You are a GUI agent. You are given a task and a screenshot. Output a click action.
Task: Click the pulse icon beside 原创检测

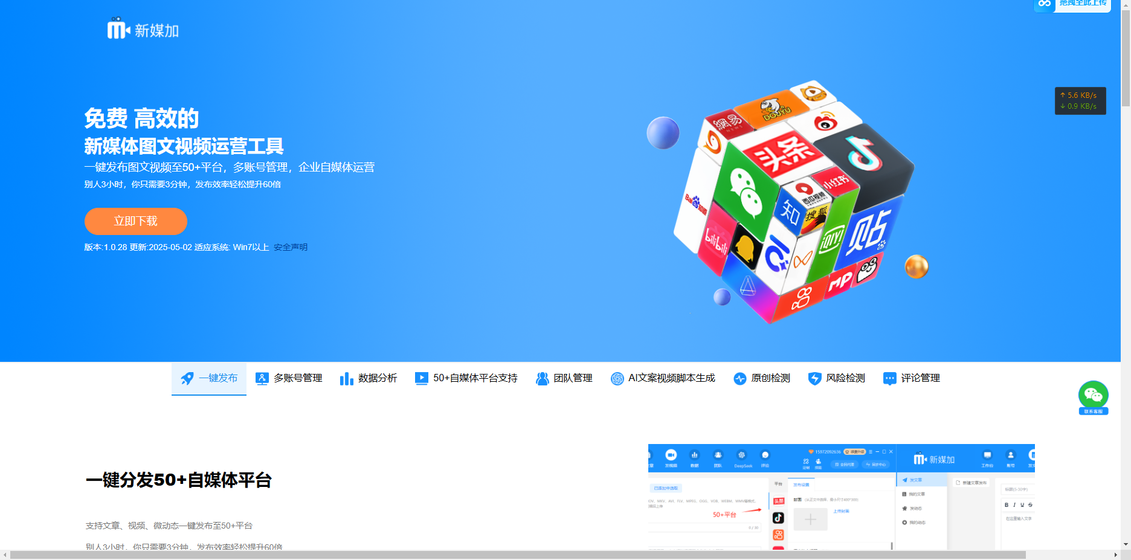740,379
